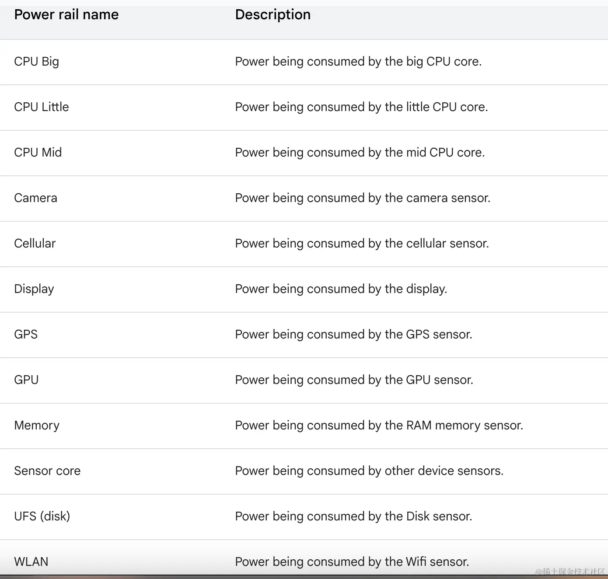The height and width of the screenshot is (579, 608).
Task: Click the "WLAN" power rail name
Action: pos(31,562)
